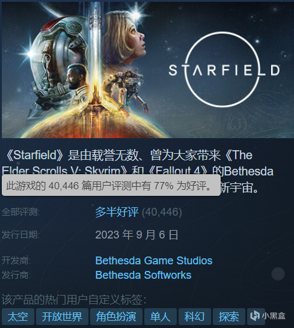294x328 pixels.
Task: Click the Starfield game description paragraph
Action: point(138,172)
